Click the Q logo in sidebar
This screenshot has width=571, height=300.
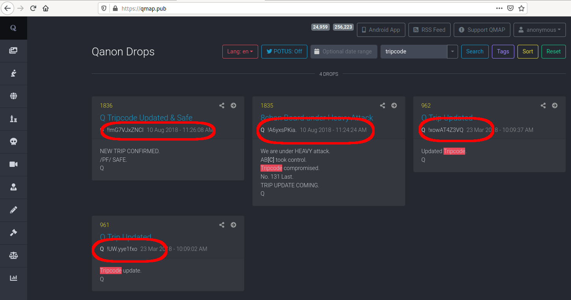[x=13, y=28]
